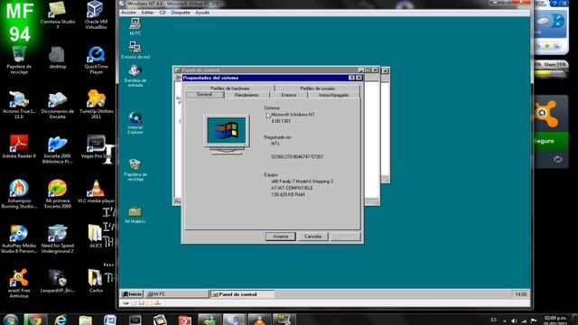
Task: Click the host taskbar date and time
Action: (555, 320)
